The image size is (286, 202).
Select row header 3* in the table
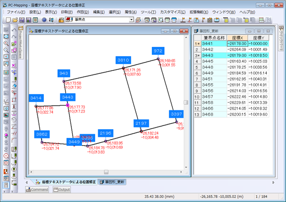(x=198, y=55)
